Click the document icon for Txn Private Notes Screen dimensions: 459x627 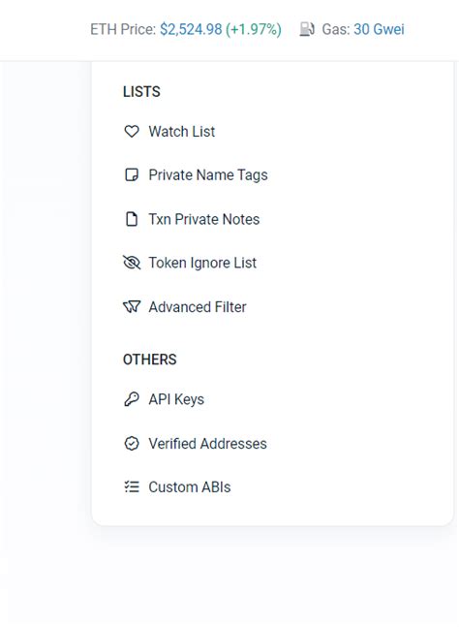(x=132, y=219)
